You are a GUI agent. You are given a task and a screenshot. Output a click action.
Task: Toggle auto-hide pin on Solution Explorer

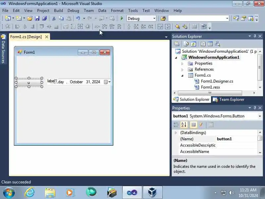[255, 36]
